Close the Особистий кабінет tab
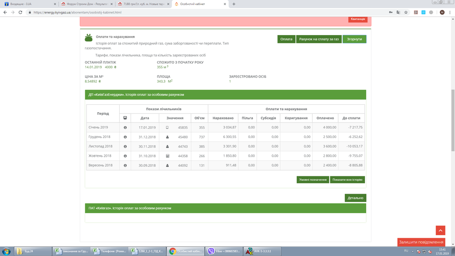 point(225,4)
